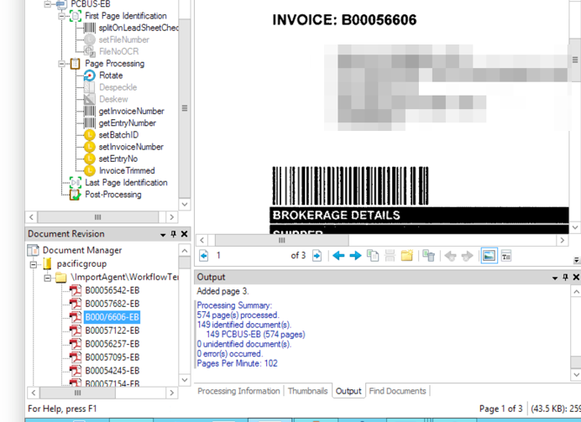This screenshot has width=581, height=422.
Task: Switch to text view mode icon
Action: pos(506,256)
